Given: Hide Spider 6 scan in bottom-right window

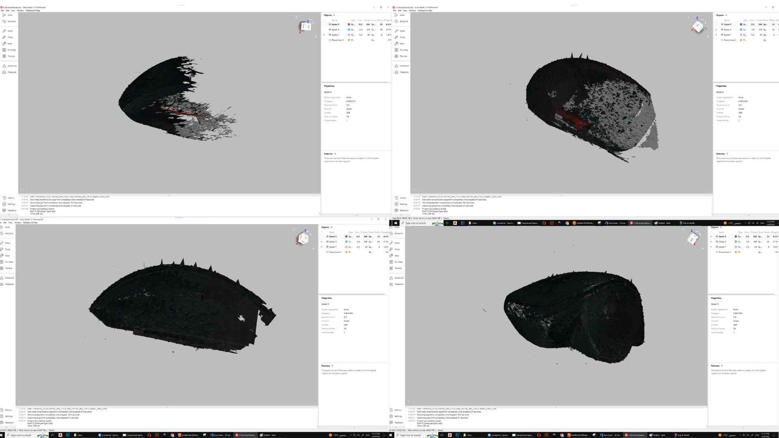Looking at the screenshot, I should 711,242.
